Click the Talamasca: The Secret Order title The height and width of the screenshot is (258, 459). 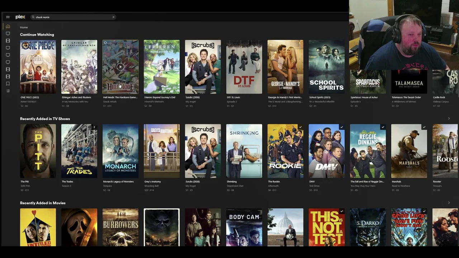pyautogui.click(x=406, y=97)
